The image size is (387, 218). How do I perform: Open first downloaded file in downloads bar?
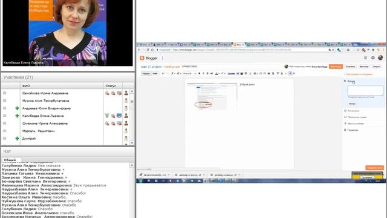click(153, 175)
